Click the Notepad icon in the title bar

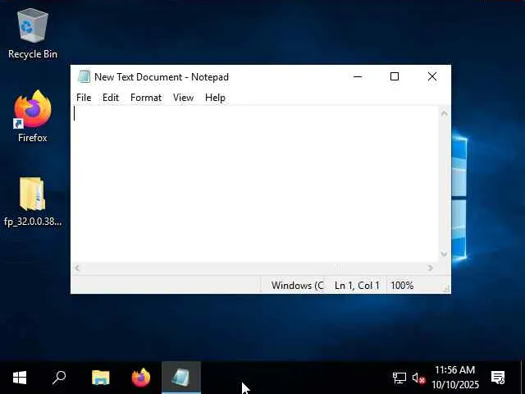[84, 76]
